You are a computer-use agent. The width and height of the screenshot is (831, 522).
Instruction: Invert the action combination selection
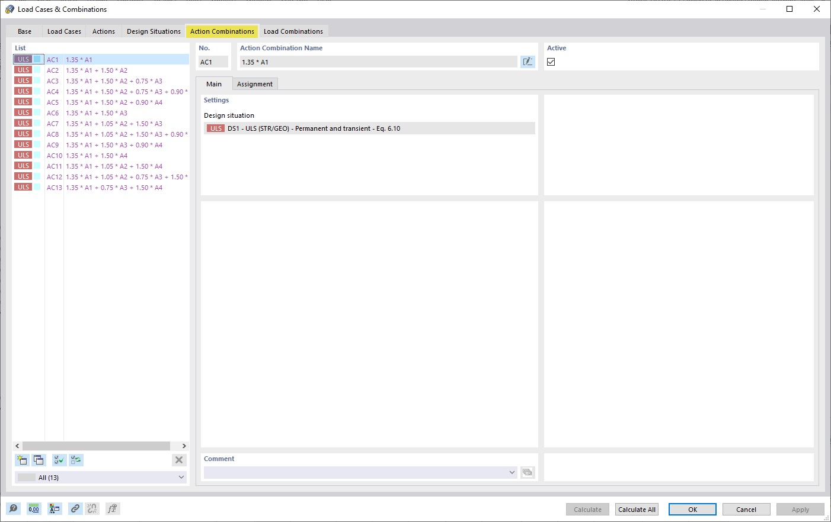(x=75, y=460)
